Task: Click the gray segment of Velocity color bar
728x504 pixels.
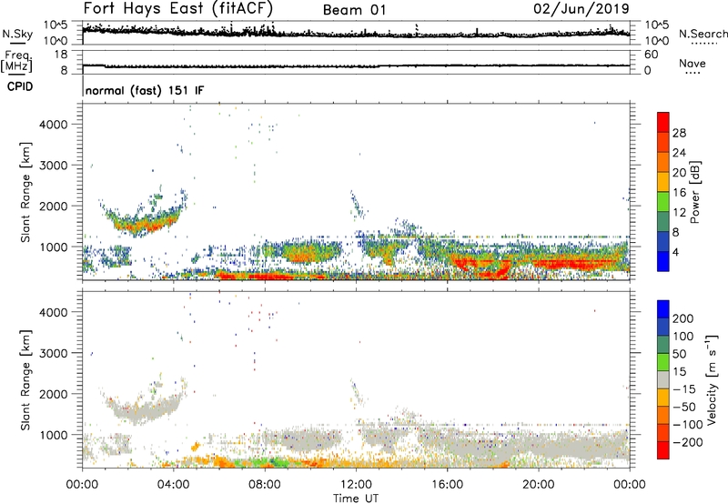Action: tap(663, 379)
